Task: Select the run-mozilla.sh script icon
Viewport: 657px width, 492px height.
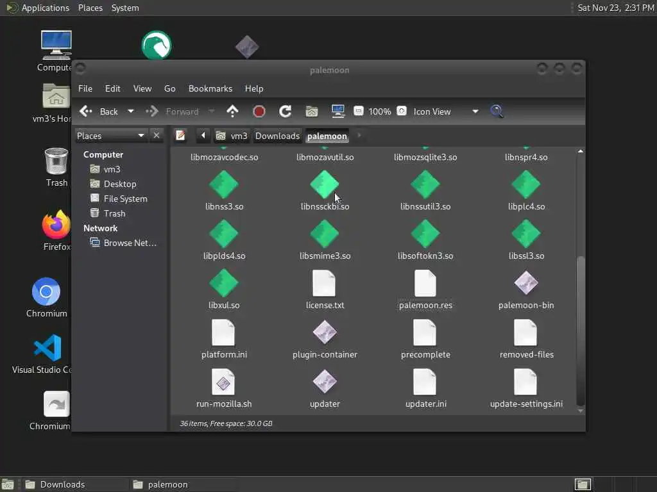Action: click(223, 382)
